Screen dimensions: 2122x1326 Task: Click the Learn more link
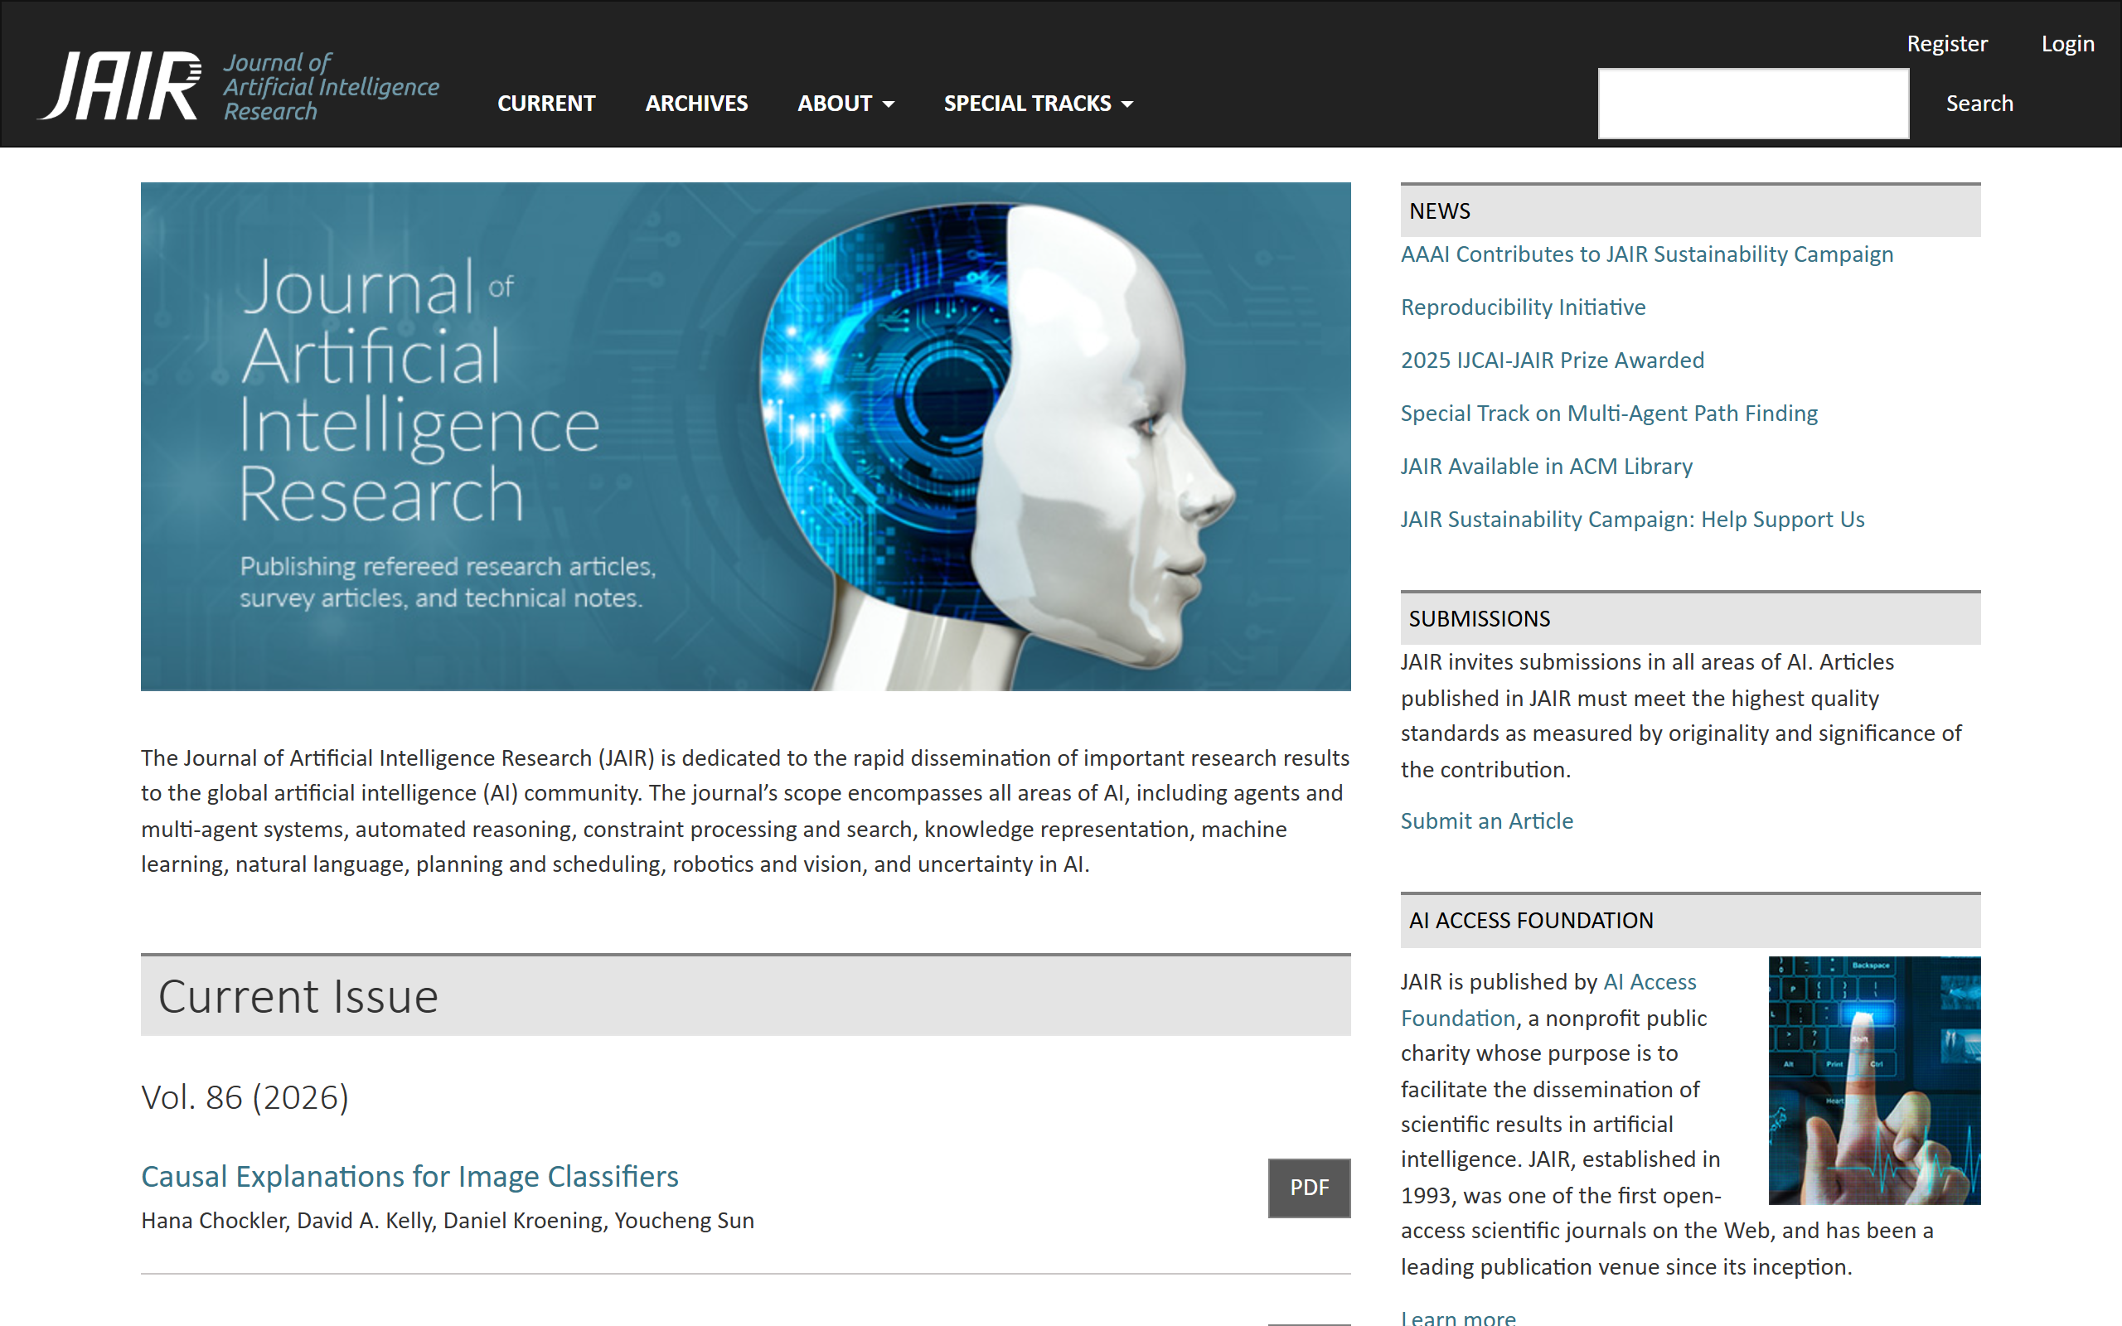pyautogui.click(x=1458, y=1317)
